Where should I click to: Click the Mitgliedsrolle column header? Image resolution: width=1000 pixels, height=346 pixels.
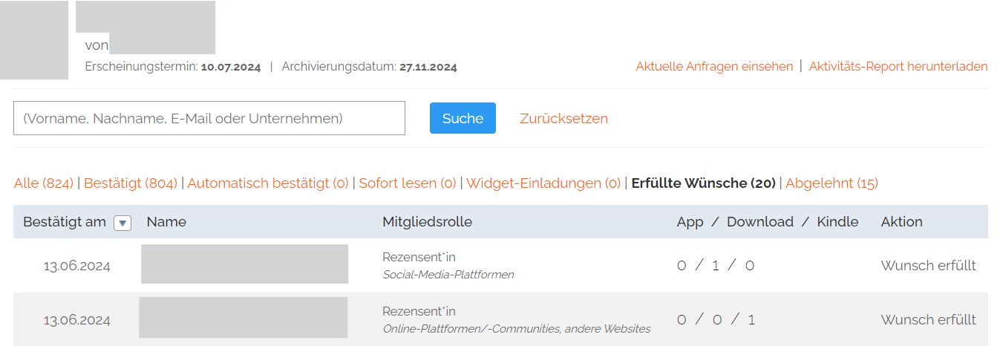[x=427, y=222]
